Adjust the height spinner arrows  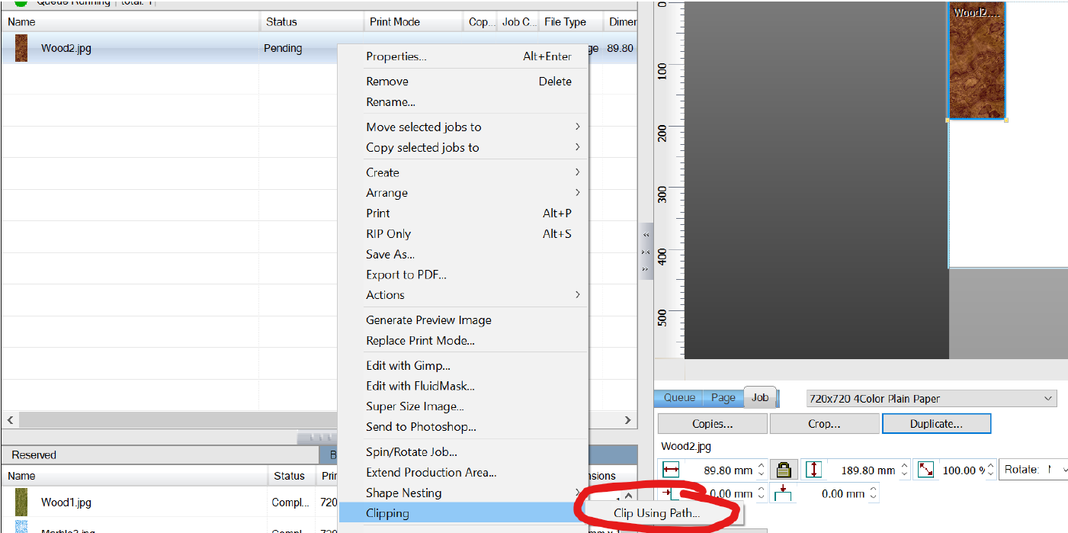point(904,470)
